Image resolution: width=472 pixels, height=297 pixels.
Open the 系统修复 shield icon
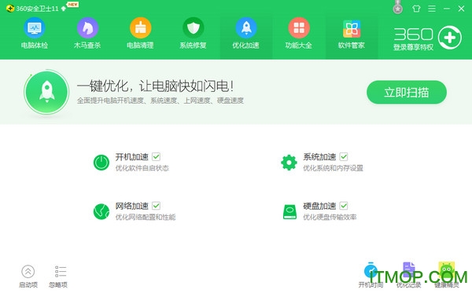194,28
